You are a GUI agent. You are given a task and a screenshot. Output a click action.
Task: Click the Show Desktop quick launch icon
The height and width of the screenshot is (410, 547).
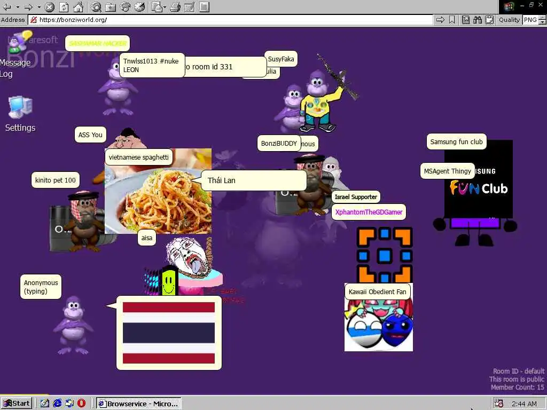click(45, 404)
